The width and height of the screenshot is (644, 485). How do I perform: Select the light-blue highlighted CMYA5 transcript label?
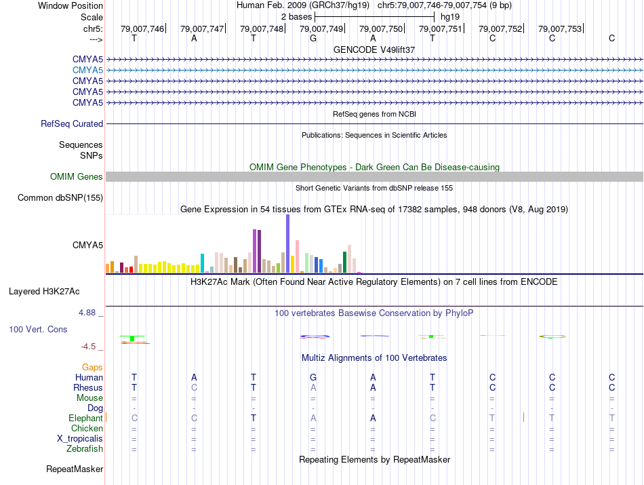point(87,70)
